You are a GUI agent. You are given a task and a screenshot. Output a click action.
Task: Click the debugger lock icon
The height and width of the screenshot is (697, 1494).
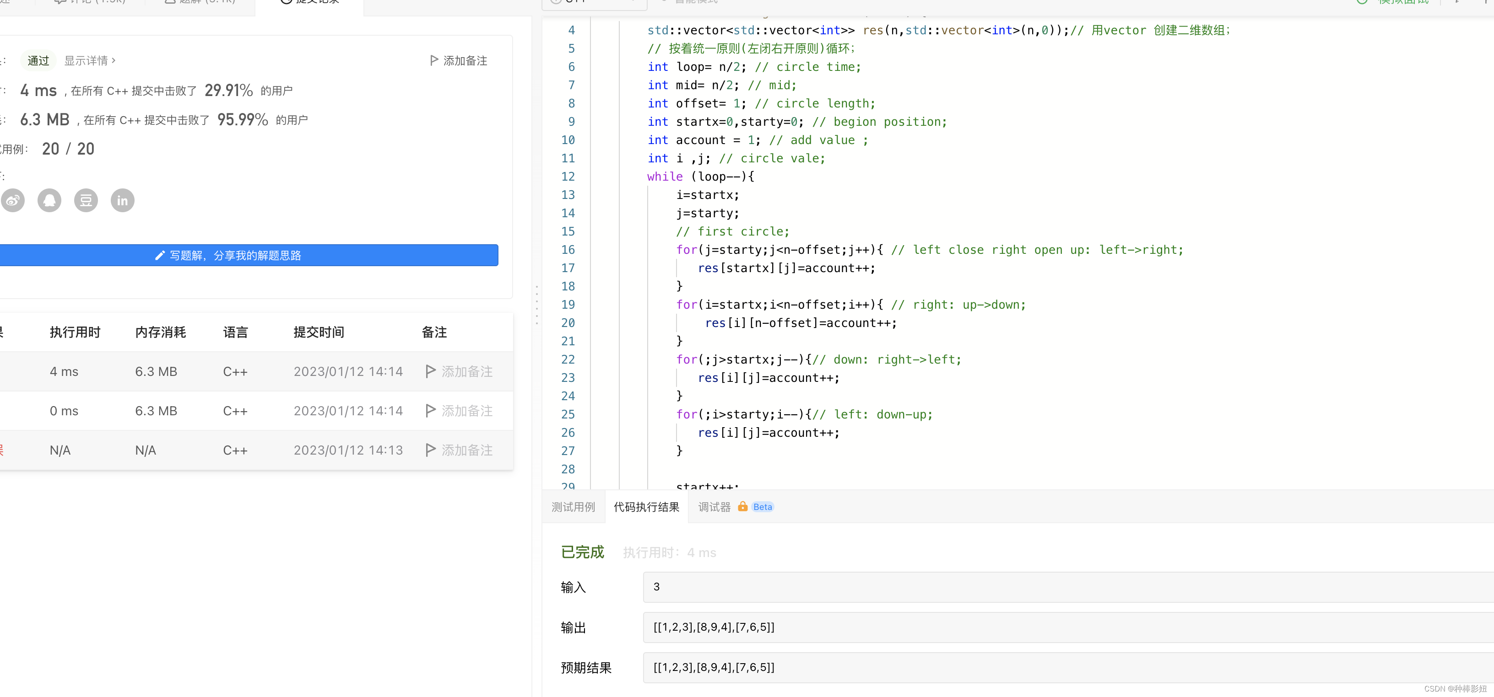(742, 506)
